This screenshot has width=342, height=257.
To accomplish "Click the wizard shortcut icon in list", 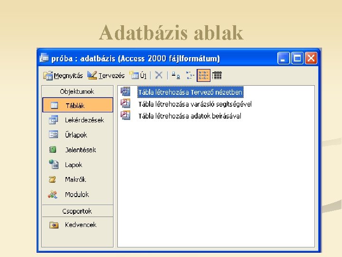I will tap(125, 103).
